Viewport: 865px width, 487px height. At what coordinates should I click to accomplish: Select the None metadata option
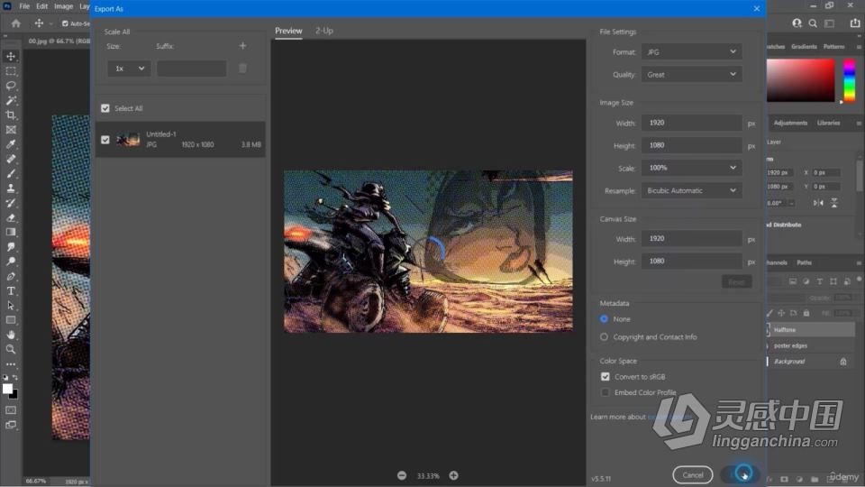pyautogui.click(x=604, y=319)
